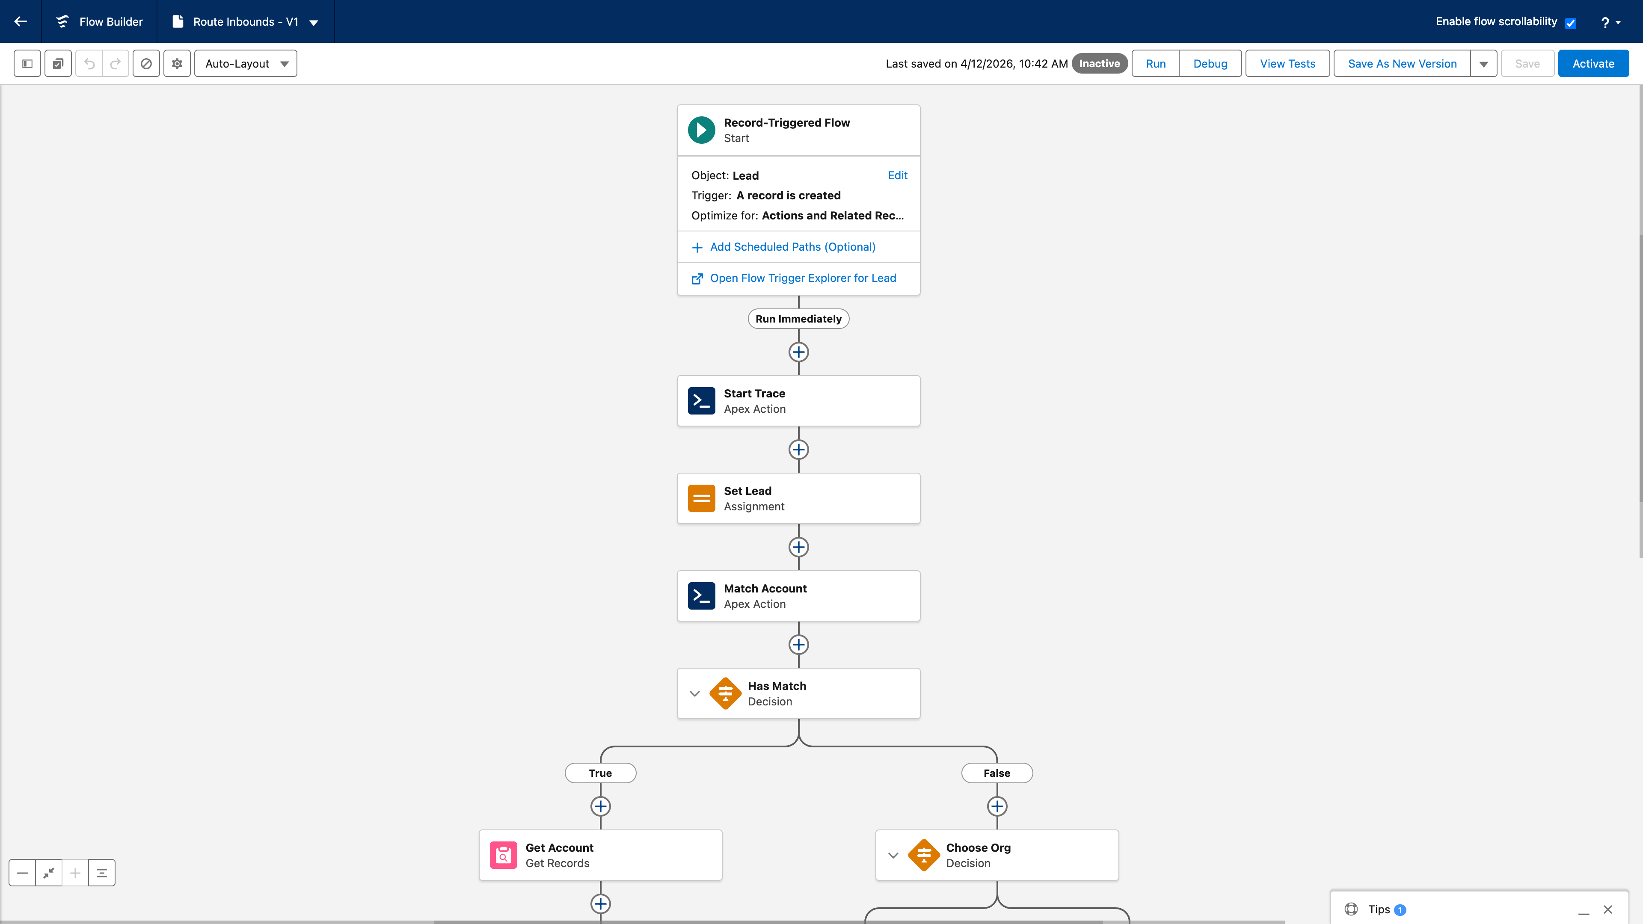Toggle the left toolbox panel open
The width and height of the screenshot is (1643, 924).
[26, 63]
